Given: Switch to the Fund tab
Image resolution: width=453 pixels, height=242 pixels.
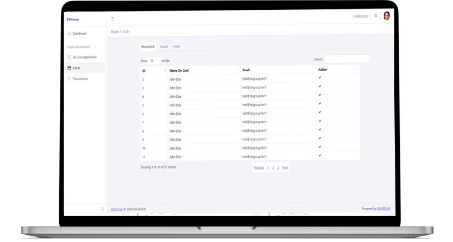Looking at the screenshot, I should 176,46.
